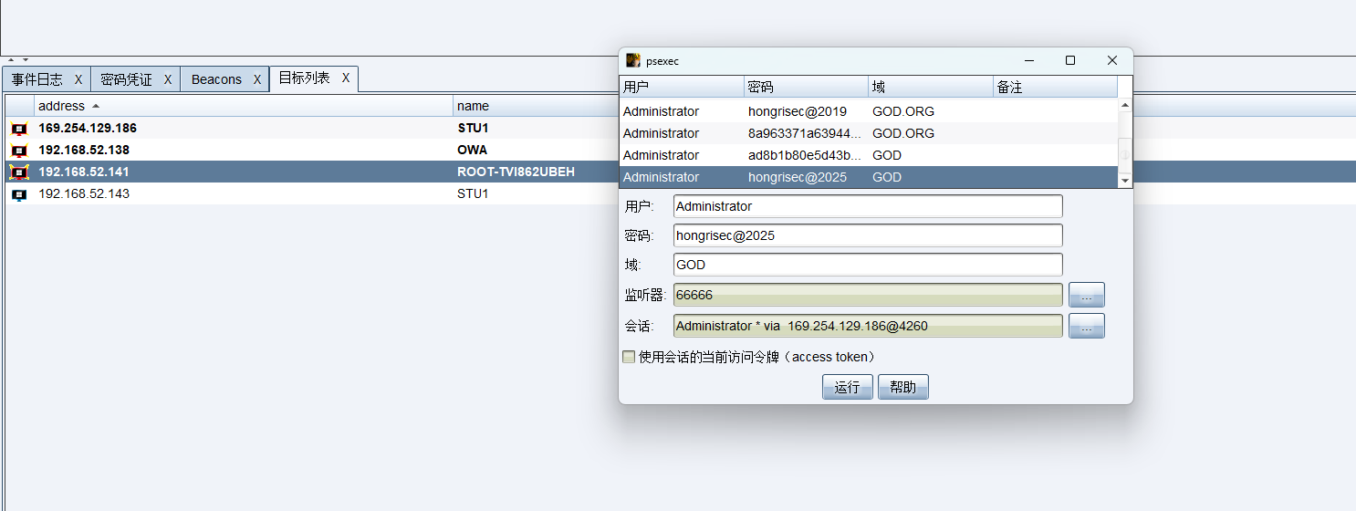Select target row 192.168.52.143
The image size is (1356, 511).
pyautogui.click(x=310, y=194)
